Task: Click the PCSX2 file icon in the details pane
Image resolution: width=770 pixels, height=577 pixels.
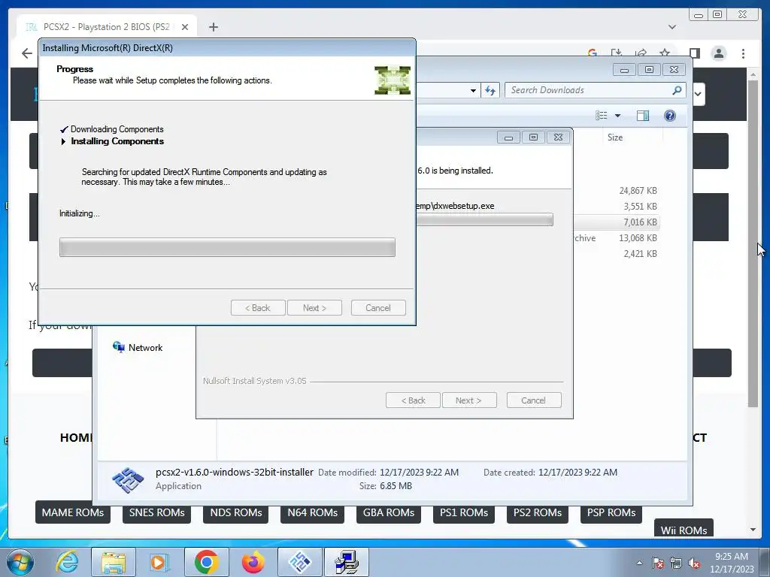Action: pos(128,480)
